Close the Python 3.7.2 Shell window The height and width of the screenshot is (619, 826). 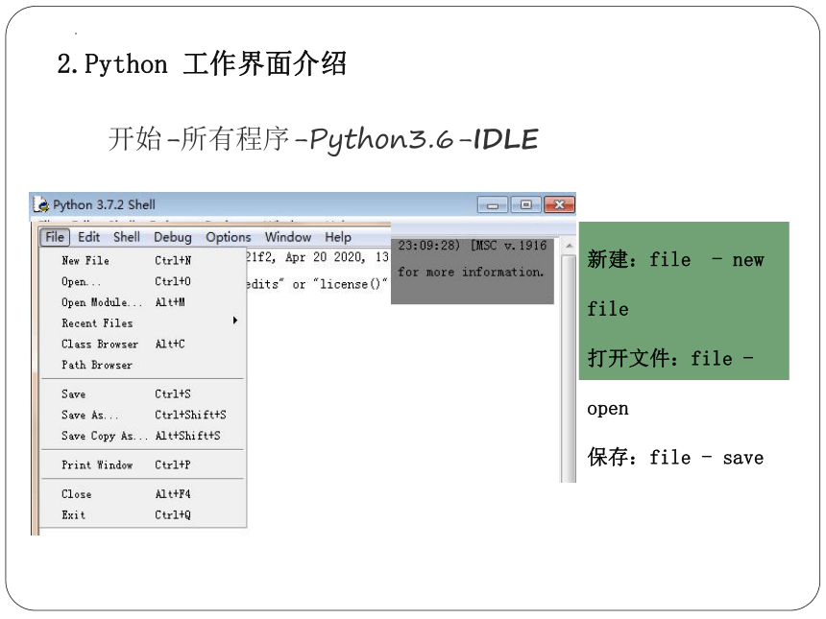pyautogui.click(x=559, y=204)
